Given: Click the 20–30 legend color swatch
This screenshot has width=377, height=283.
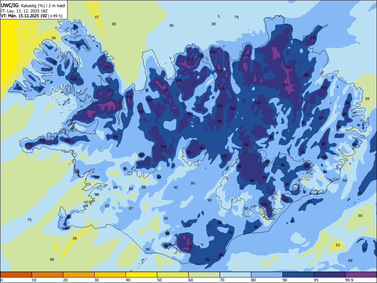Looking at the screenshot, I should (x=79, y=275).
